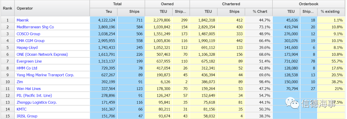Select Zim % chart cell 98.4%

pos(259,82)
